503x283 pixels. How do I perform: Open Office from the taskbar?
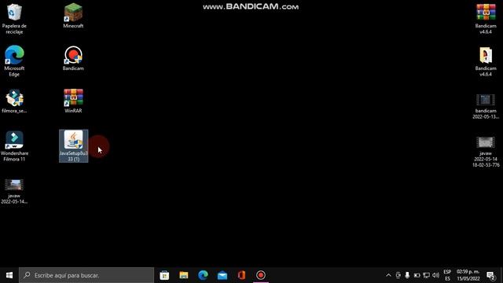pos(241,275)
